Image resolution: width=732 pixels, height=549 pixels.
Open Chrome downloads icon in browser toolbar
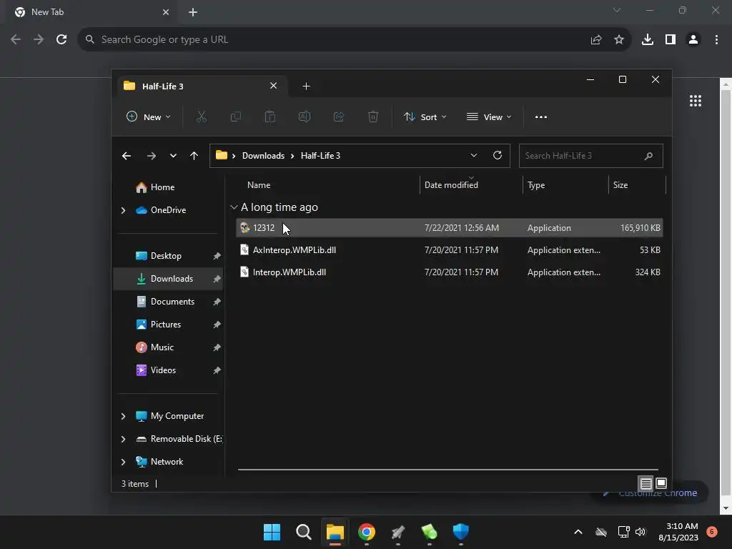tap(648, 40)
